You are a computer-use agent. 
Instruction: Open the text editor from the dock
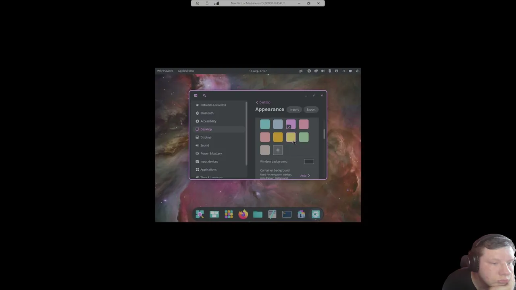point(272,214)
